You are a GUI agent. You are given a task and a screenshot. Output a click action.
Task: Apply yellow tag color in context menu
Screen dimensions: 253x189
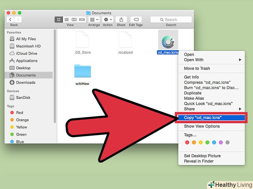click(201, 142)
